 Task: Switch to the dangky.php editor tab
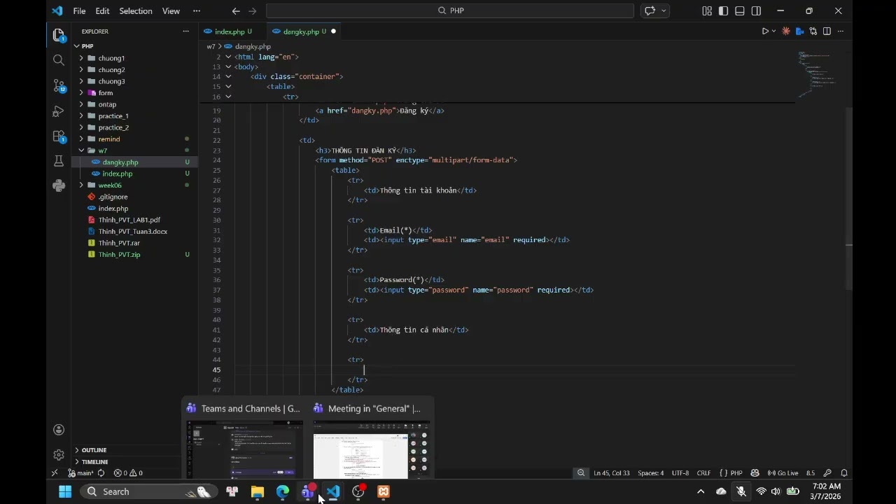304,31
